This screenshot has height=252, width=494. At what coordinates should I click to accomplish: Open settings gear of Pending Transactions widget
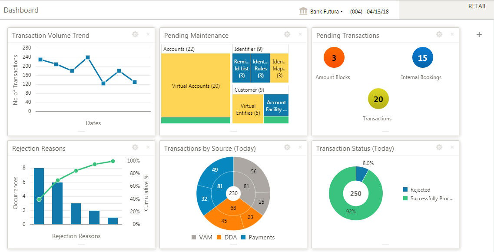pyautogui.click(x=439, y=34)
